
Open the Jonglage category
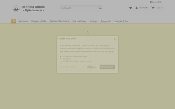pos(94,21)
